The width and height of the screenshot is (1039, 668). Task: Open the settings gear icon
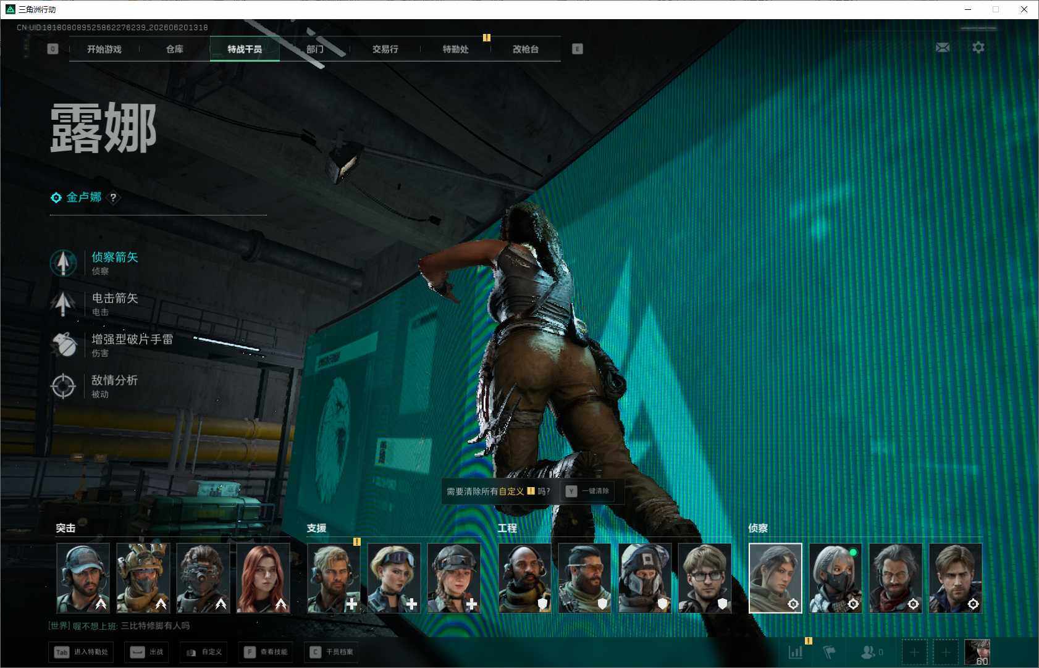click(978, 48)
